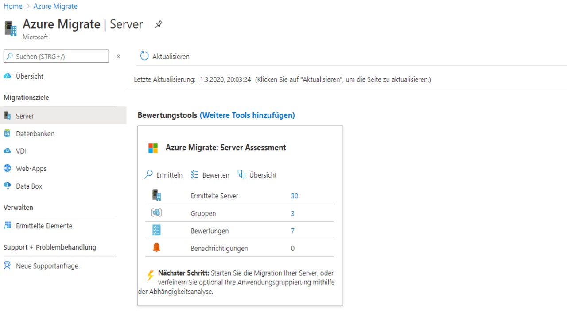Click the Gruppen label
Image resolution: width=567 pixels, height=318 pixels.
[203, 213]
